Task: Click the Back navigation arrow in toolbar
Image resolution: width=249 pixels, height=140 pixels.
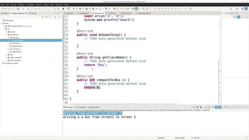Action: [x=175, y=9]
